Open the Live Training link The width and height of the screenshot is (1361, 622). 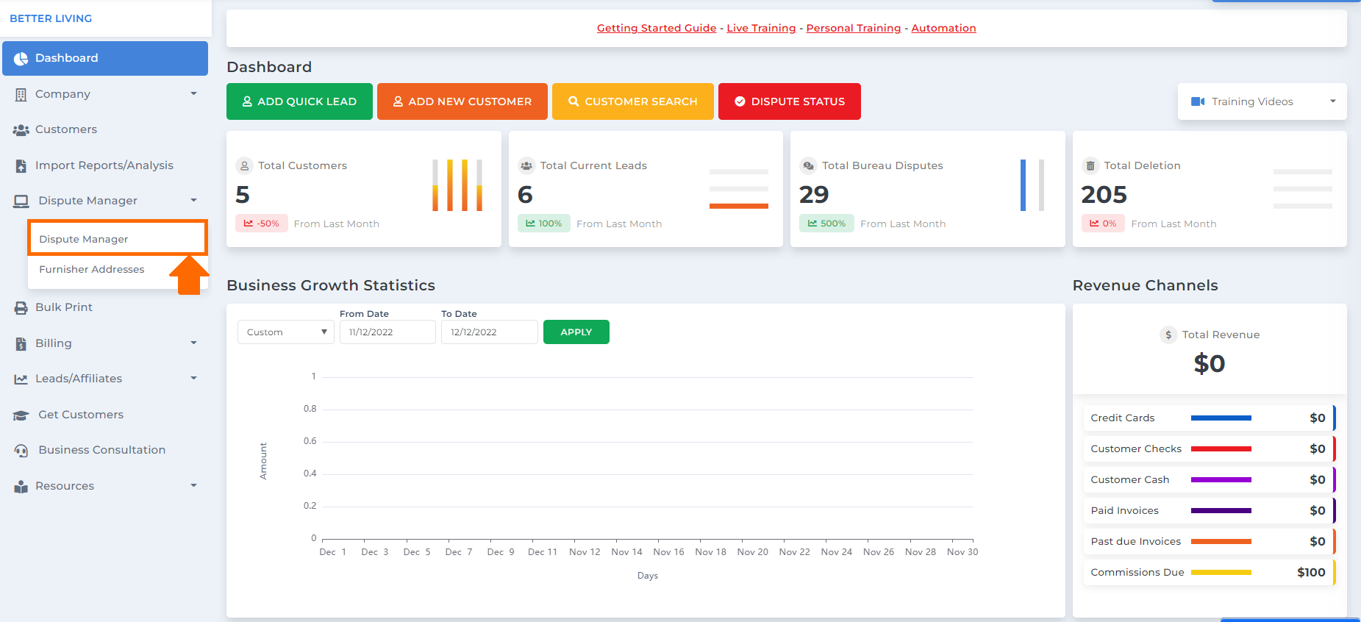(761, 28)
